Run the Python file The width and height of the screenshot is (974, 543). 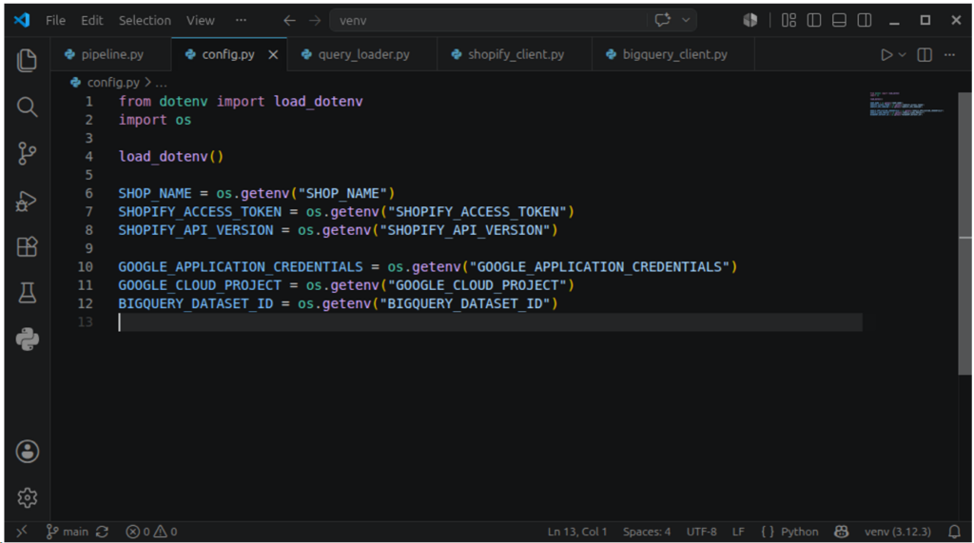(x=886, y=54)
